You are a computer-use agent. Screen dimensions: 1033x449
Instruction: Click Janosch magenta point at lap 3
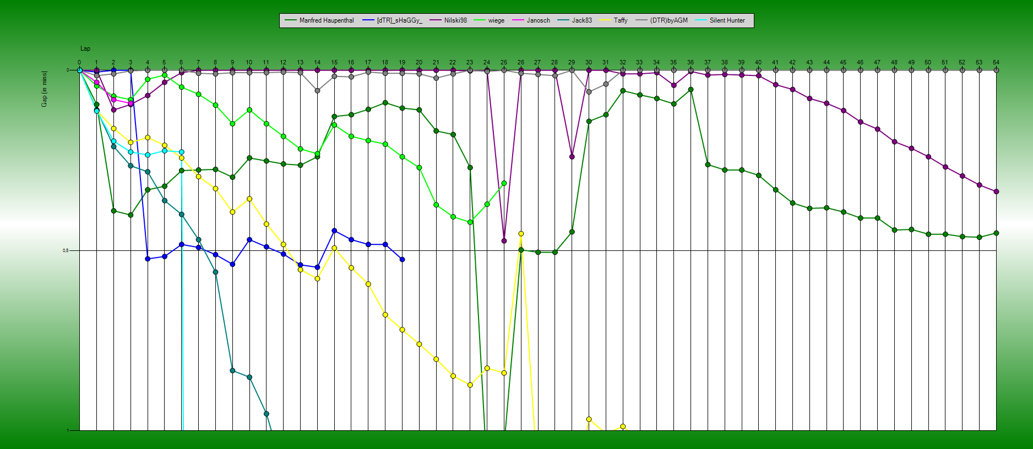pyautogui.click(x=131, y=103)
